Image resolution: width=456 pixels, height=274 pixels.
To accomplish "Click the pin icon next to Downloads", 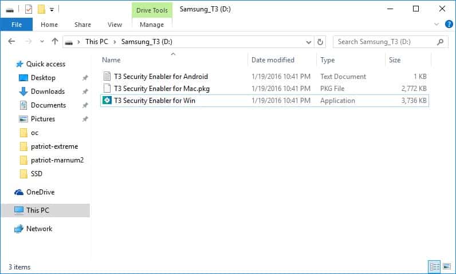I will click(85, 92).
